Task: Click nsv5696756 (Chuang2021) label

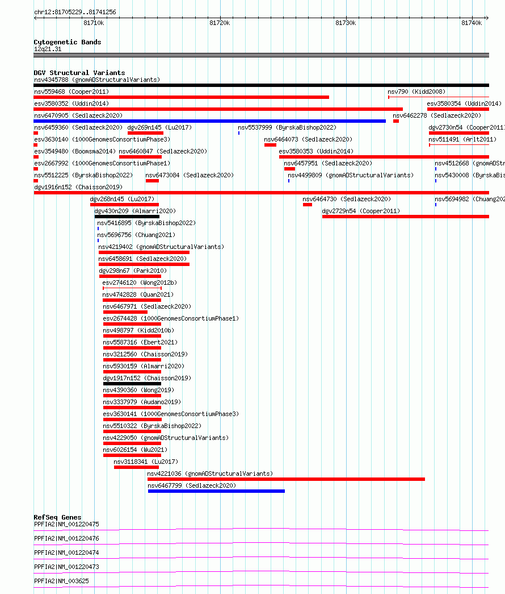Action: pos(136,235)
